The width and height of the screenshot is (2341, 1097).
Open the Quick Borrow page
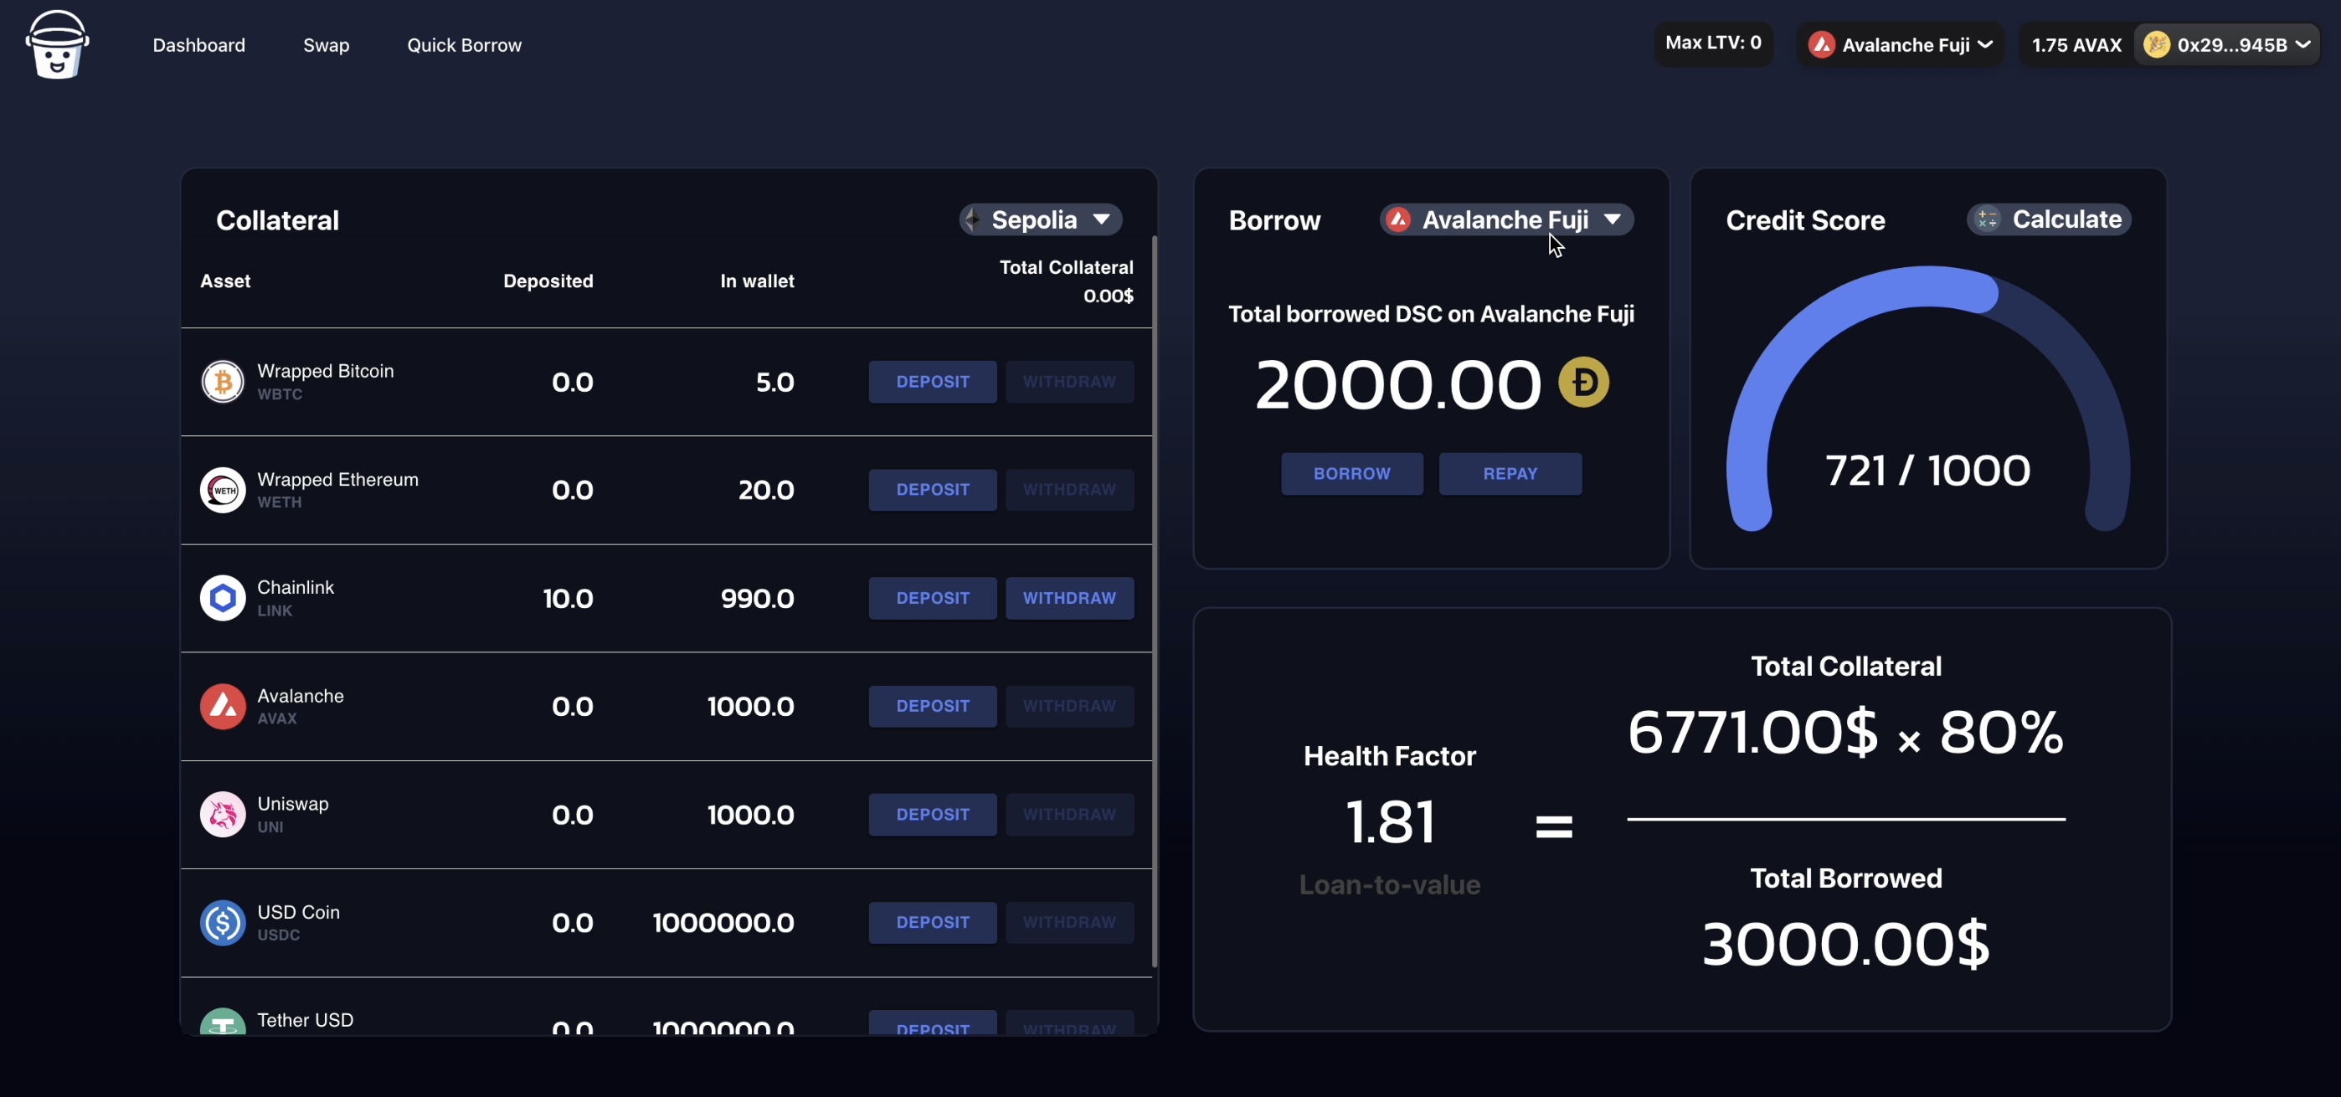click(x=464, y=44)
